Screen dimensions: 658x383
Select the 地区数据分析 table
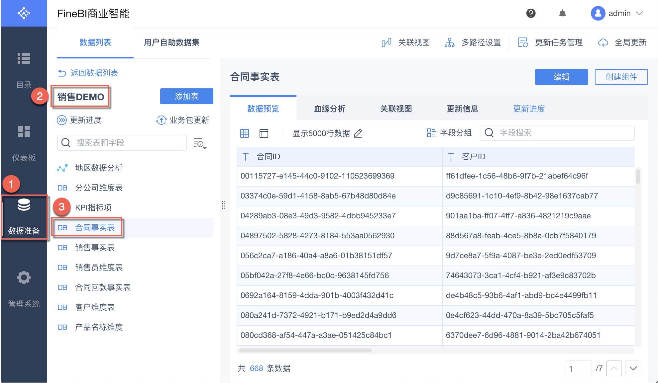pos(135,168)
